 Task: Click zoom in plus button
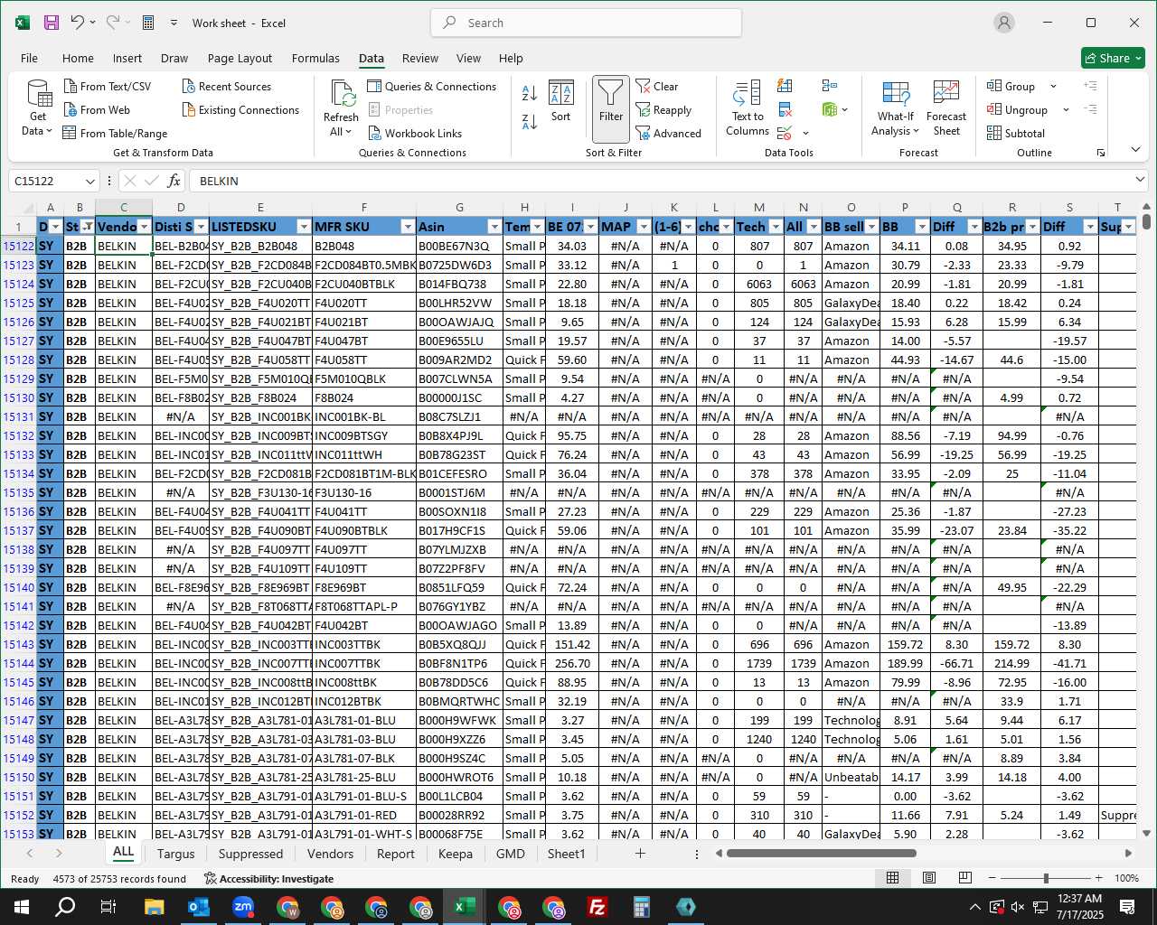point(1098,878)
